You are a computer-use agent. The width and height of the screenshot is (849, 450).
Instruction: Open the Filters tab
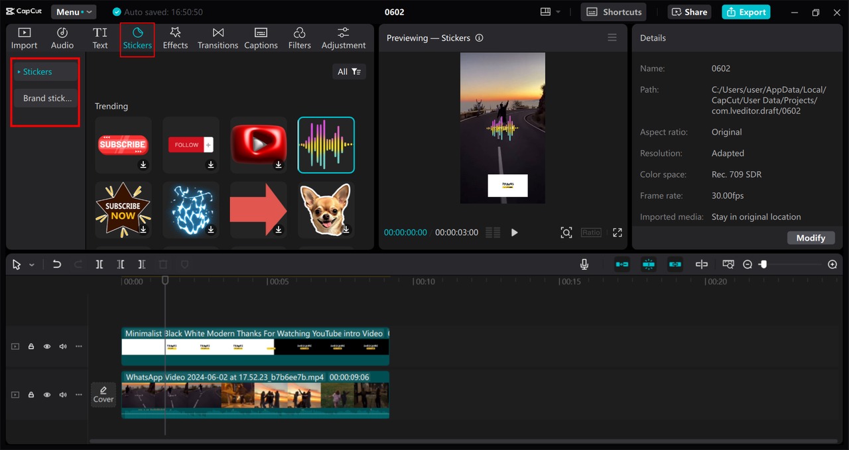pos(299,38)
